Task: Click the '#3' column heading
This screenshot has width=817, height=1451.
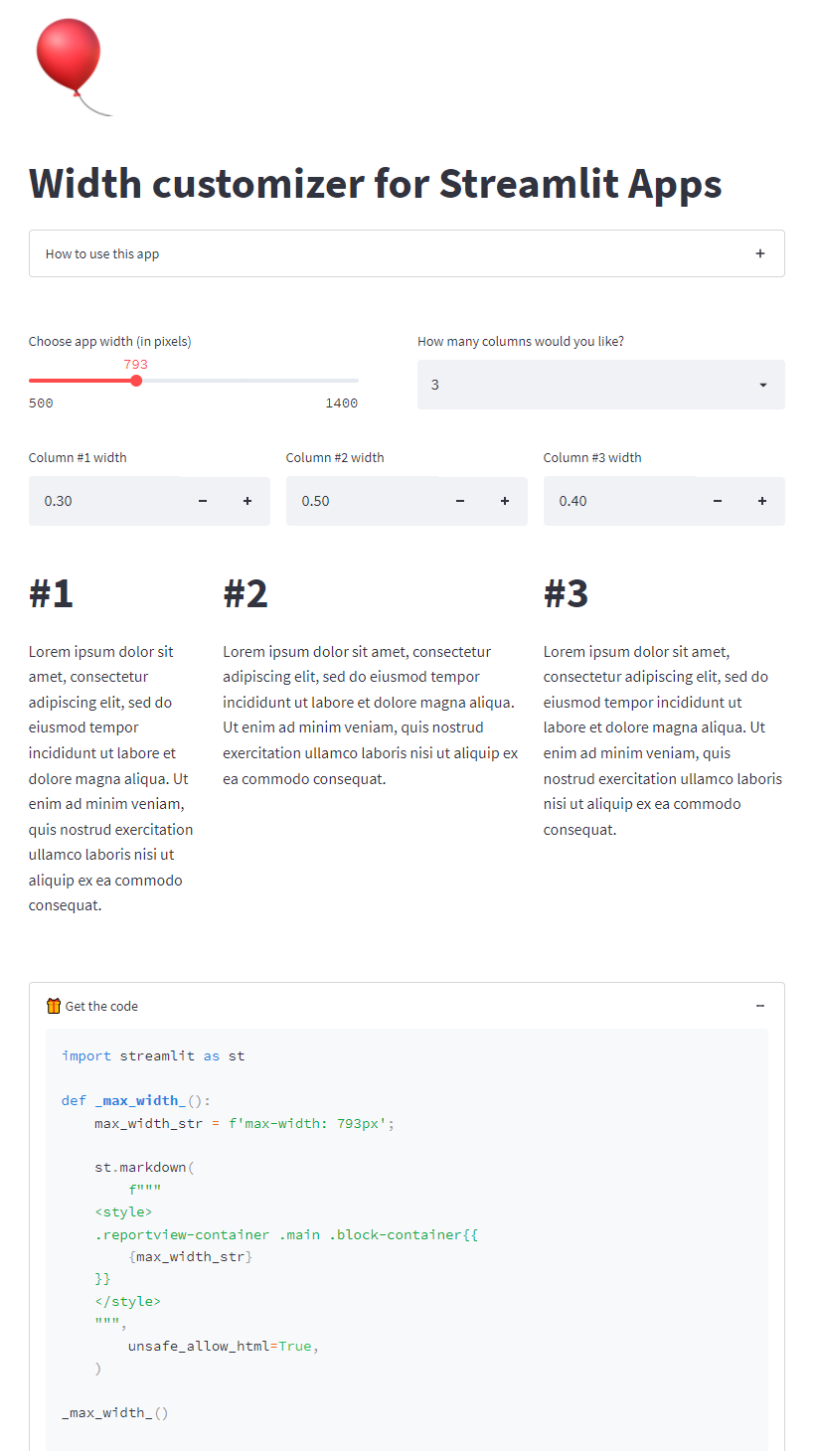Action: point(566,593)
